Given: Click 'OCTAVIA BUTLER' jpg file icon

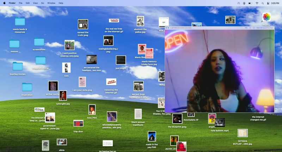Looking at the screenshot, I should [x=243, y=133].
